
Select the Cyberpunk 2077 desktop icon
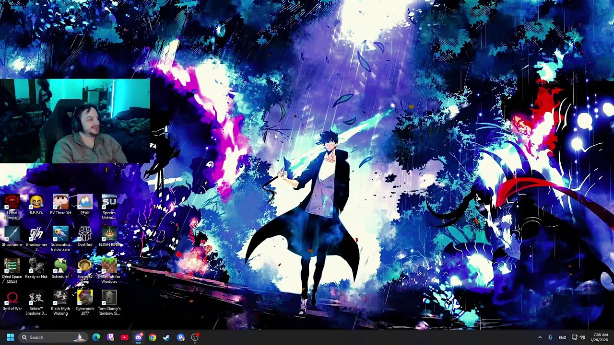click(x=85, y=303)
